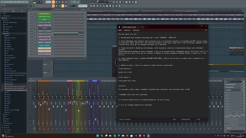The width and height of the screenshot is (246, 138).
Task: Click the KSHMR Riser Sweep channel button
Action: tap(45, 37)
